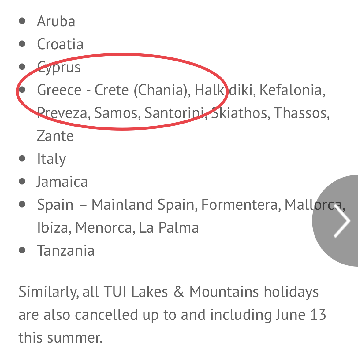Click the June 13 date text
The image size is (358, 354).
click(x=301, y=315)
